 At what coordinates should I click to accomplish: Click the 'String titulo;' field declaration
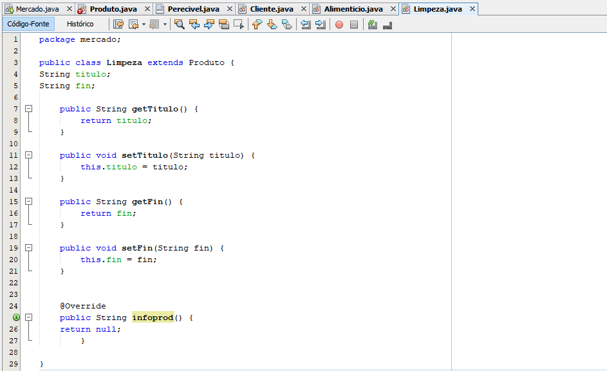coord(75,74)
